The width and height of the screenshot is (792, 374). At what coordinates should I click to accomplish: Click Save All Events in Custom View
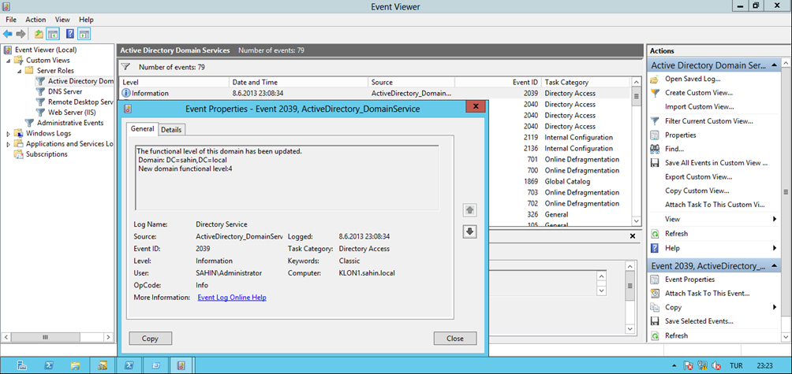coord(716,163)
